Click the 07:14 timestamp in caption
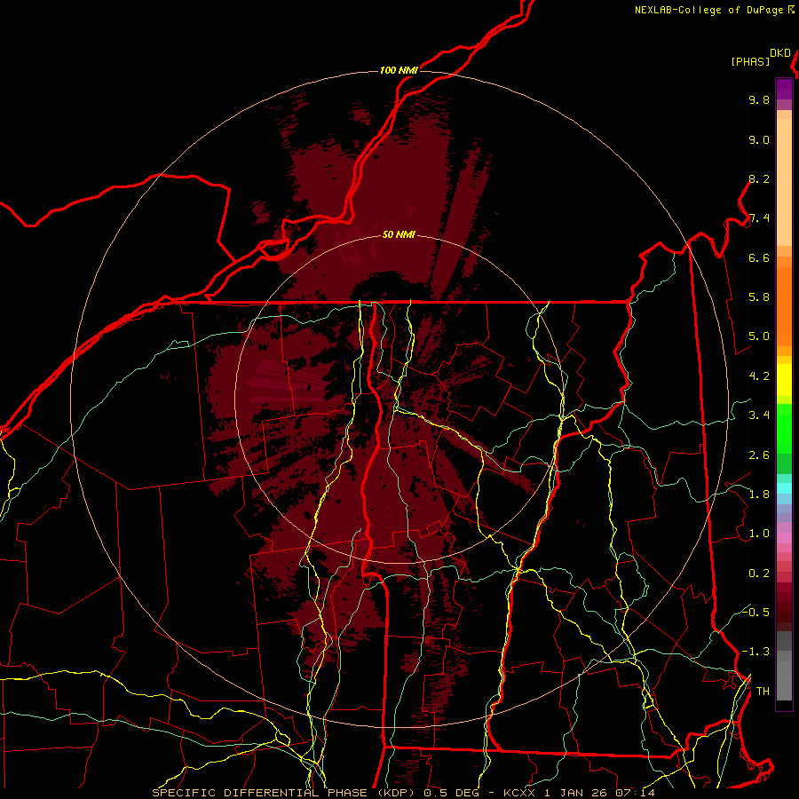Image resolution: width=799 pixels, height=799 pixels. pos(635,793)
